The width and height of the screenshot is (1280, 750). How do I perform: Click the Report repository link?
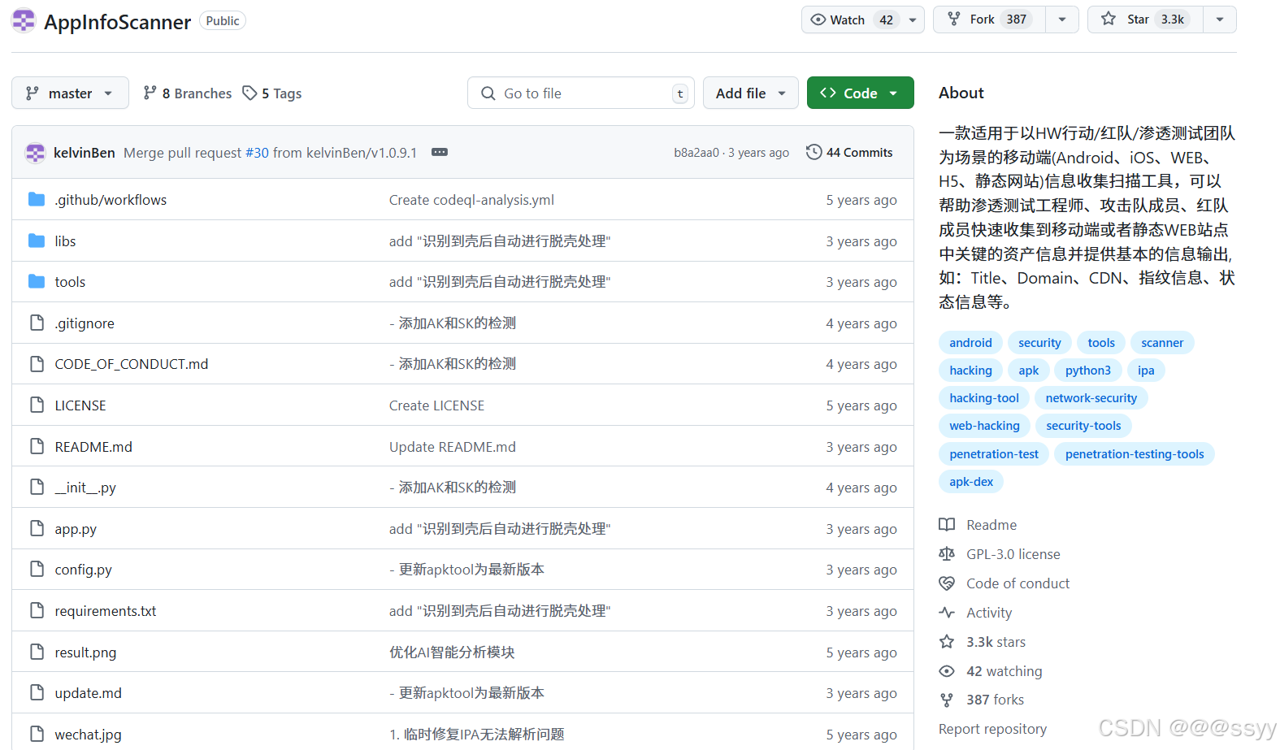[x=992, y=729]
